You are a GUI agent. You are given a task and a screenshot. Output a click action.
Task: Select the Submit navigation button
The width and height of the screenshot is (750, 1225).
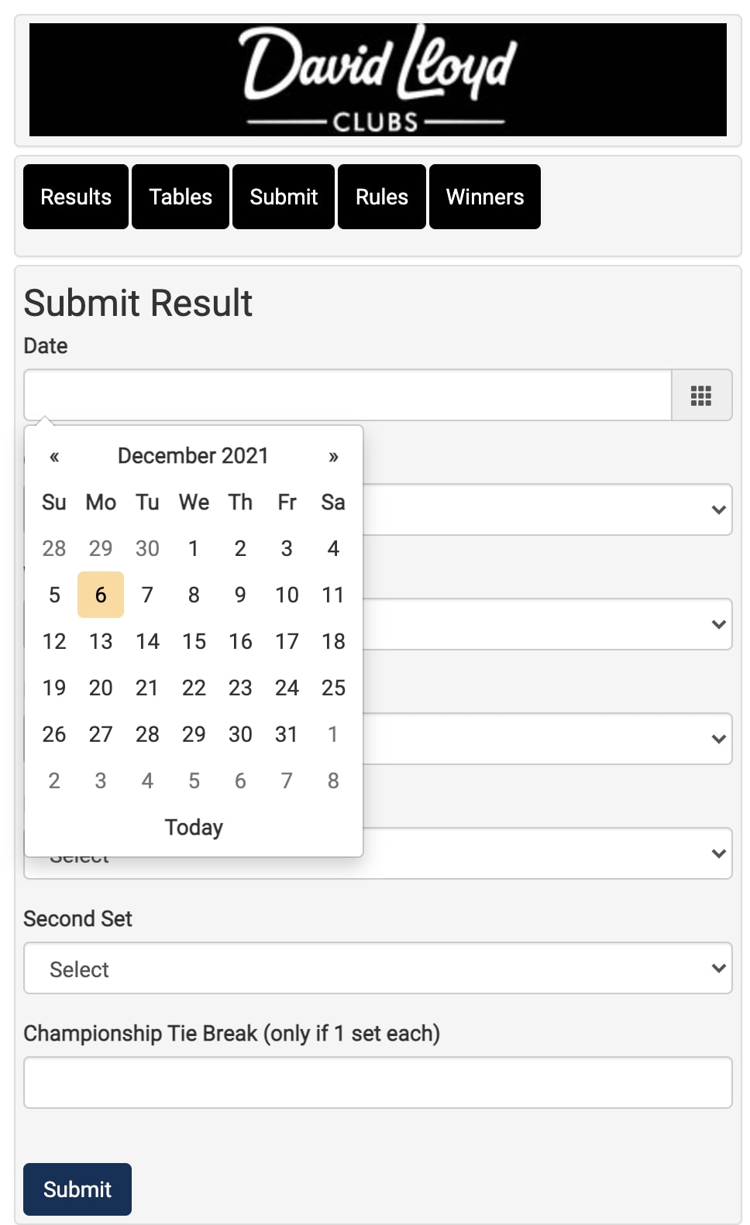tap(284, 197)
